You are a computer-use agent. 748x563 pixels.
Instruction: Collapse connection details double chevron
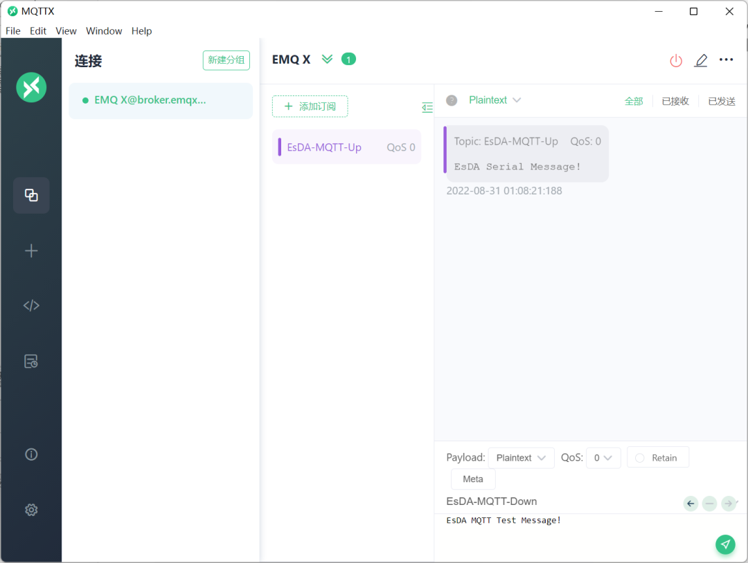(x=327, y=59)
